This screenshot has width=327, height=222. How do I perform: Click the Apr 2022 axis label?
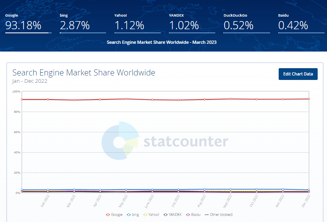click(97, 201)
